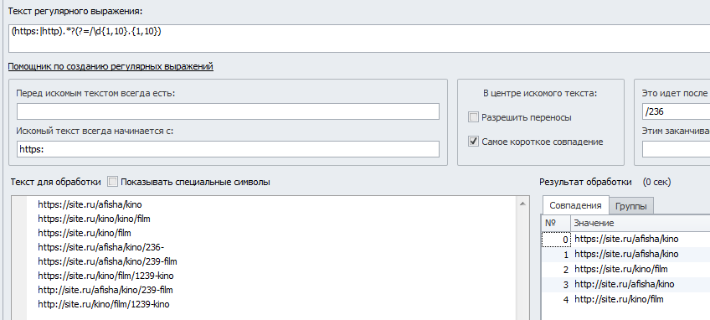Click the '№' column header
The width and height of the screenshot is (710, 320).
(x=556, y=223)
